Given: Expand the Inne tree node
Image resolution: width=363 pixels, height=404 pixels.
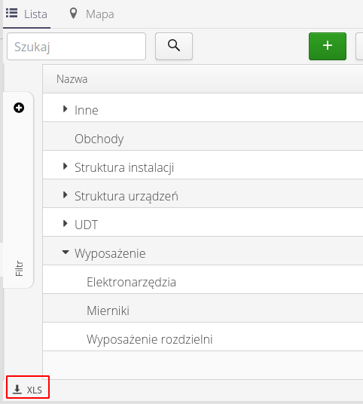Looking at the screenshot, I should [x=65, y=109].
